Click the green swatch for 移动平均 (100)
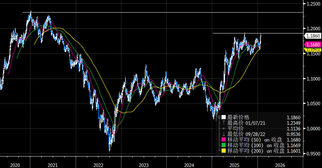 tap(224, 145)
